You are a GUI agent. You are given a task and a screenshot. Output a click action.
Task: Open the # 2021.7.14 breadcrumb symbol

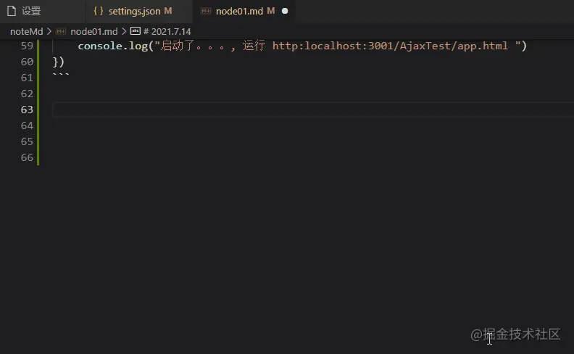pos(167,31)
